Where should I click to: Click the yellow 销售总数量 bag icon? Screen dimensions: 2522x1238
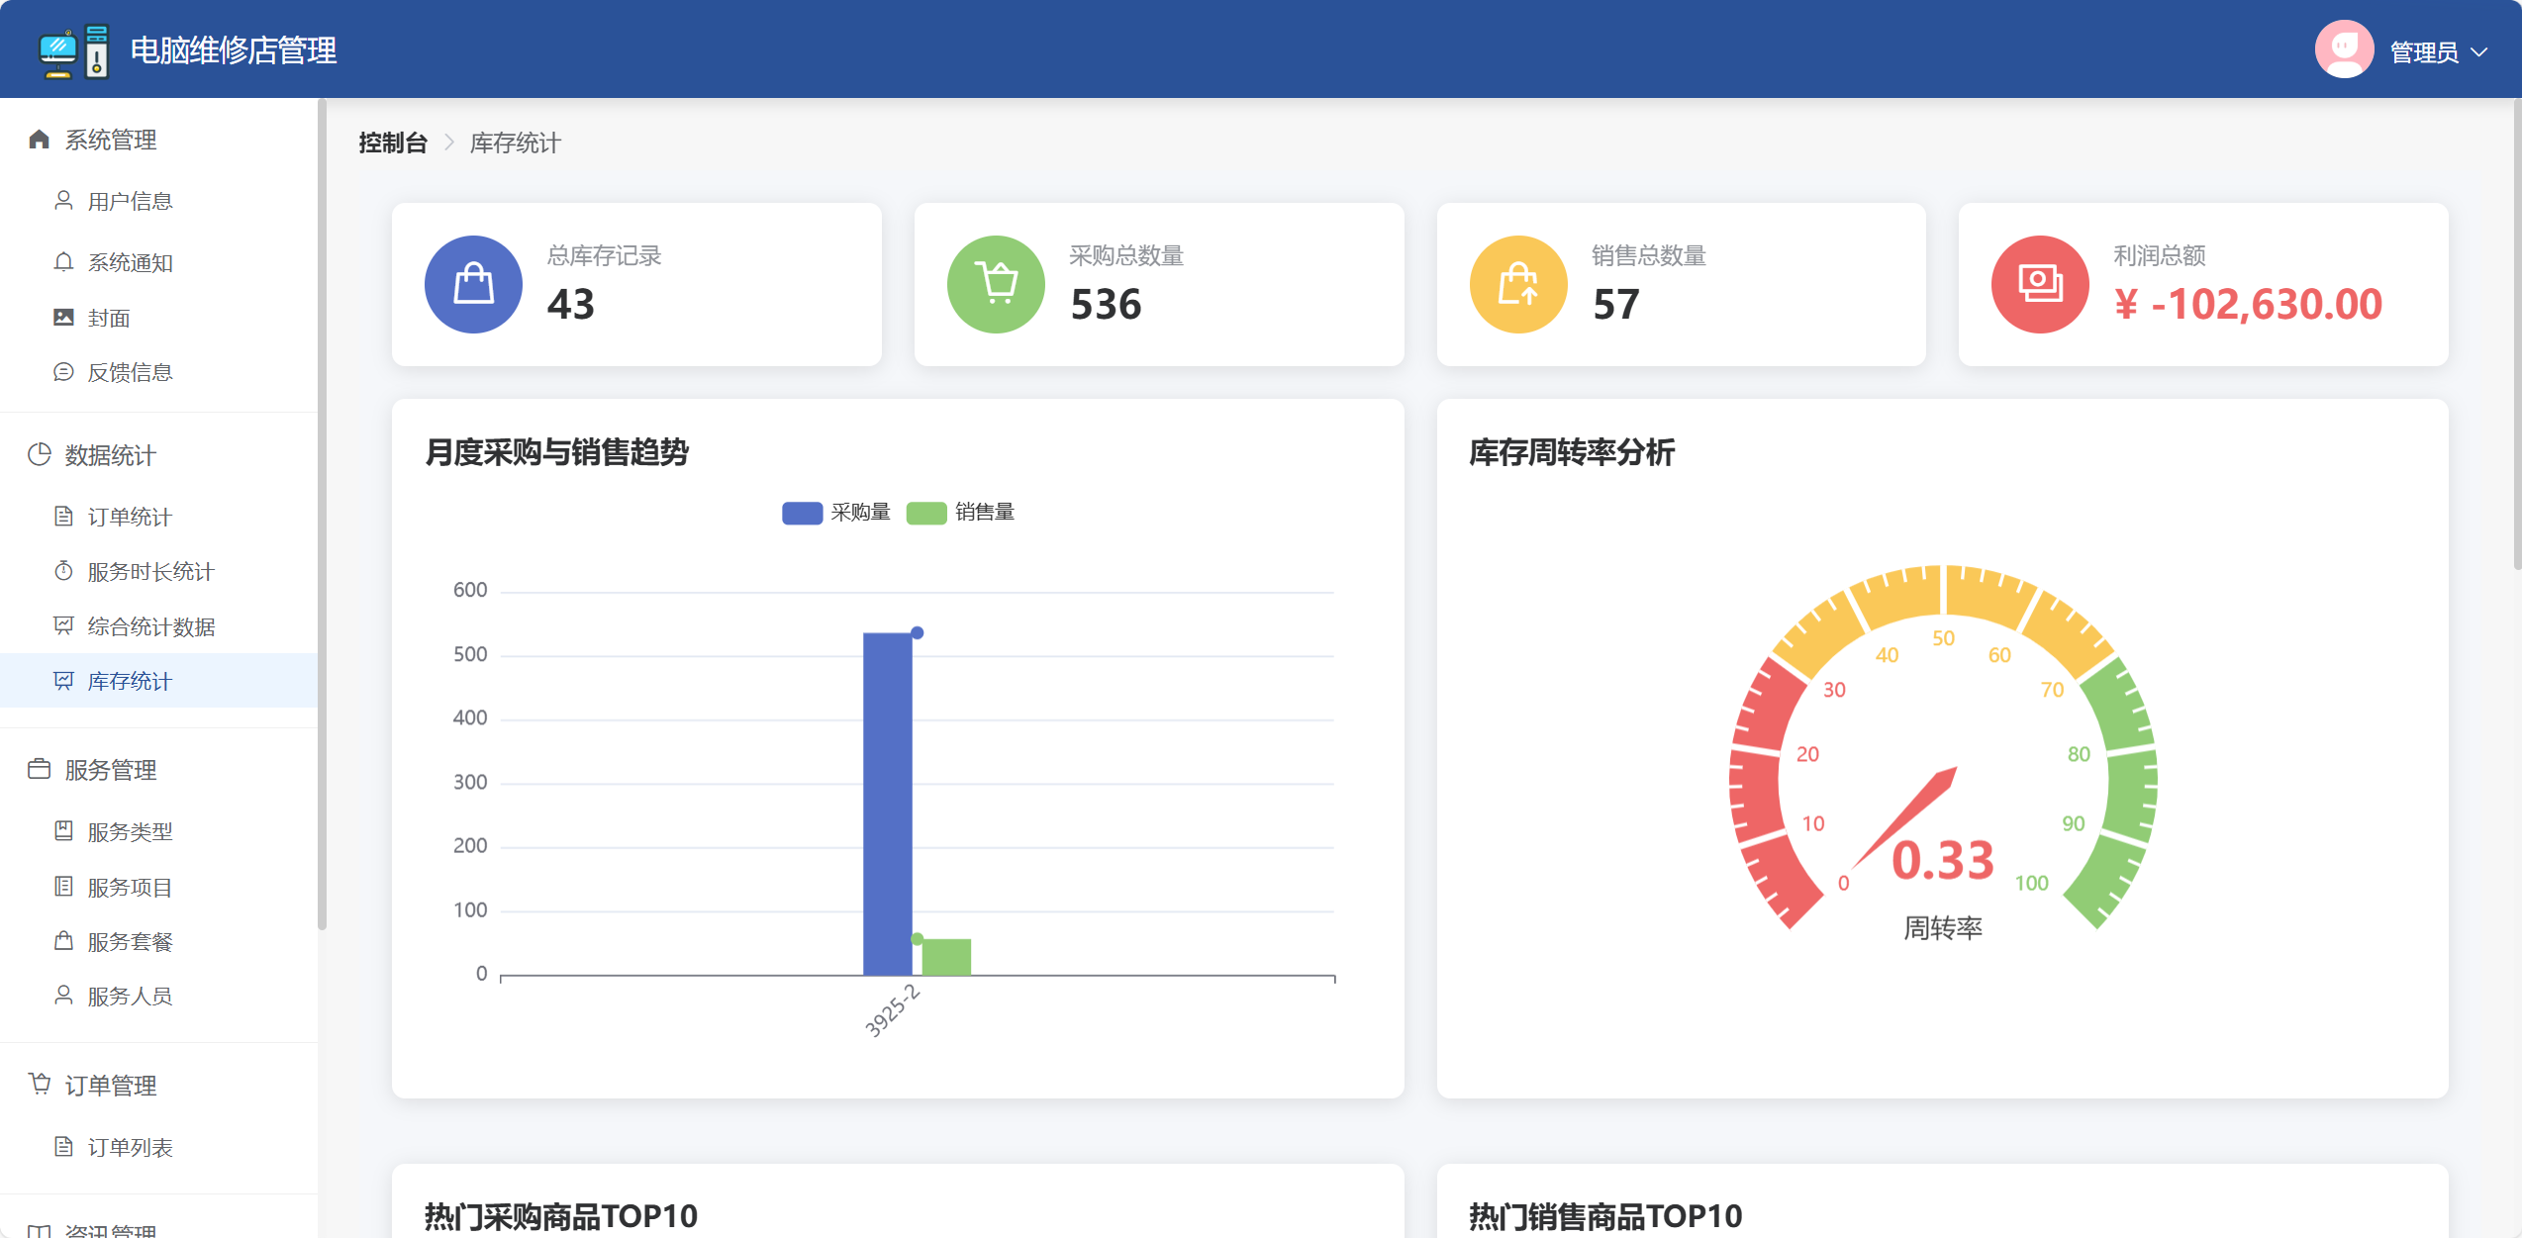(x=1518, y=284)
